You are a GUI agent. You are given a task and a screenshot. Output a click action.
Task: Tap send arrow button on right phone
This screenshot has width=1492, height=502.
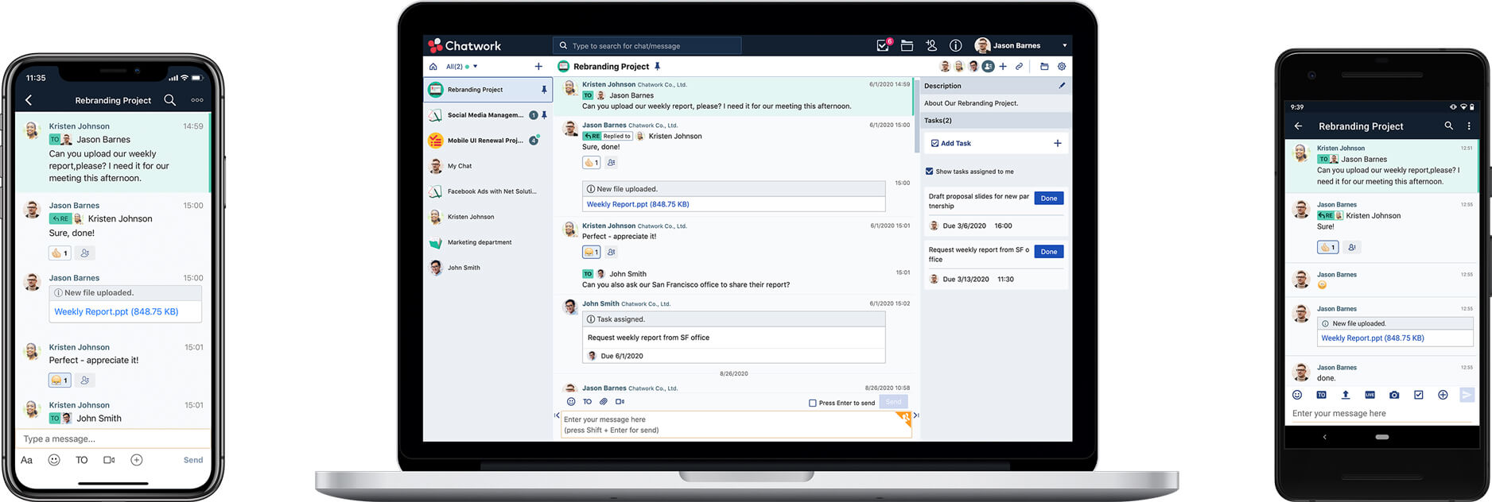pyautogui.click(x=1467, y=395)
